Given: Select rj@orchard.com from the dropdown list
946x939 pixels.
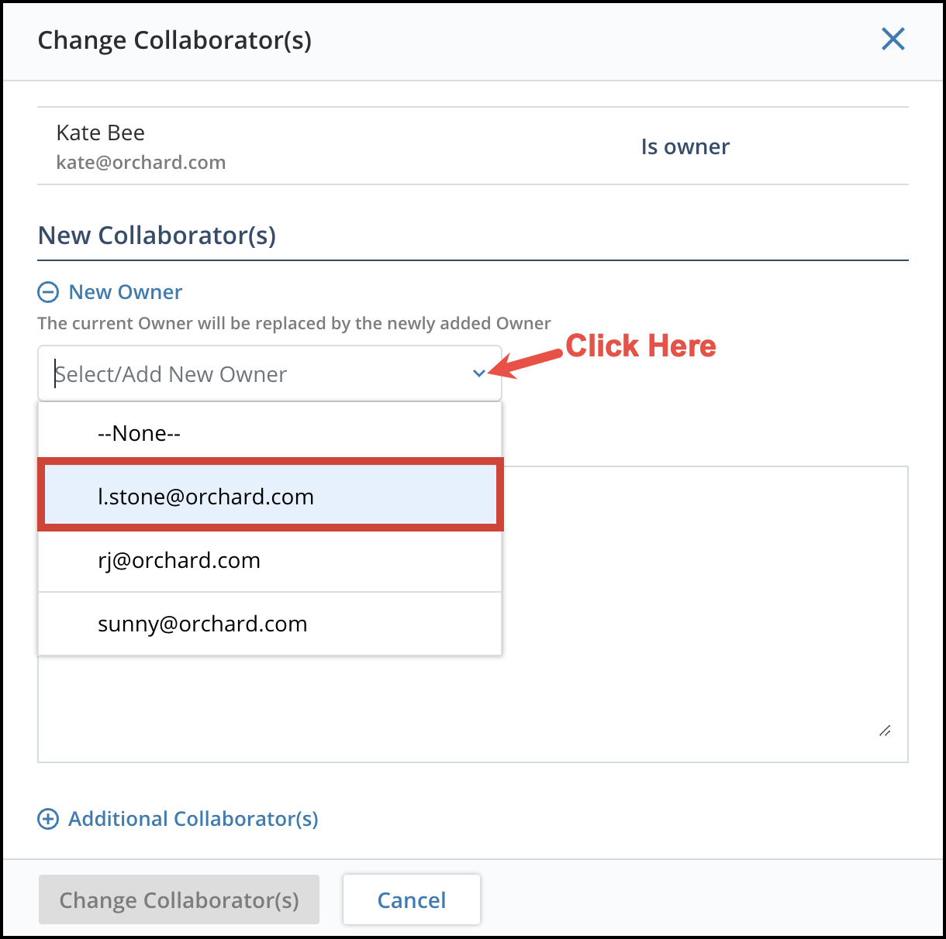Looking at the screenshot, I should click(179, 560).
